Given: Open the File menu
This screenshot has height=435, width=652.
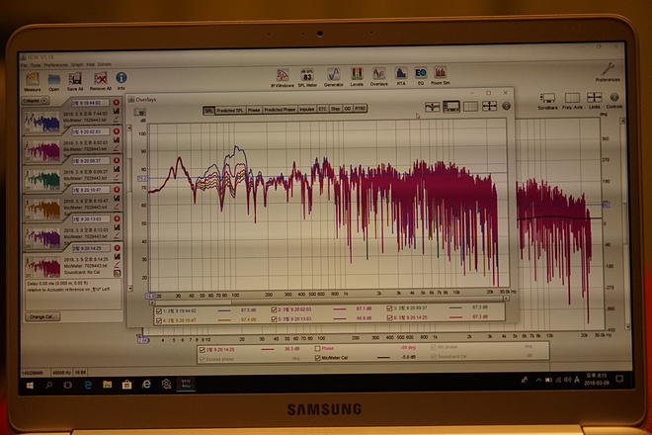Looking at the screenshot, I should point(24,65).
